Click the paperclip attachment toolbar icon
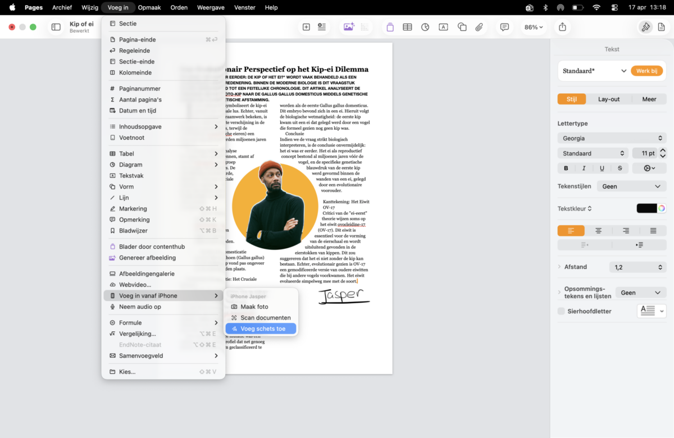The width and height of the screenshot is (674, 438). (x=479, y=27)
